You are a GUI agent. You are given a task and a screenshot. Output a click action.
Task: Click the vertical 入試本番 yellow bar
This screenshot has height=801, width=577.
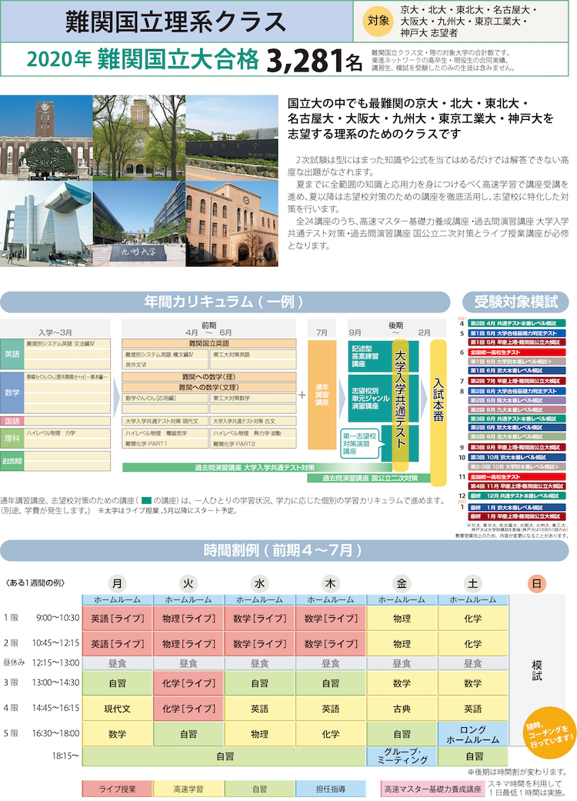(438, 412)
